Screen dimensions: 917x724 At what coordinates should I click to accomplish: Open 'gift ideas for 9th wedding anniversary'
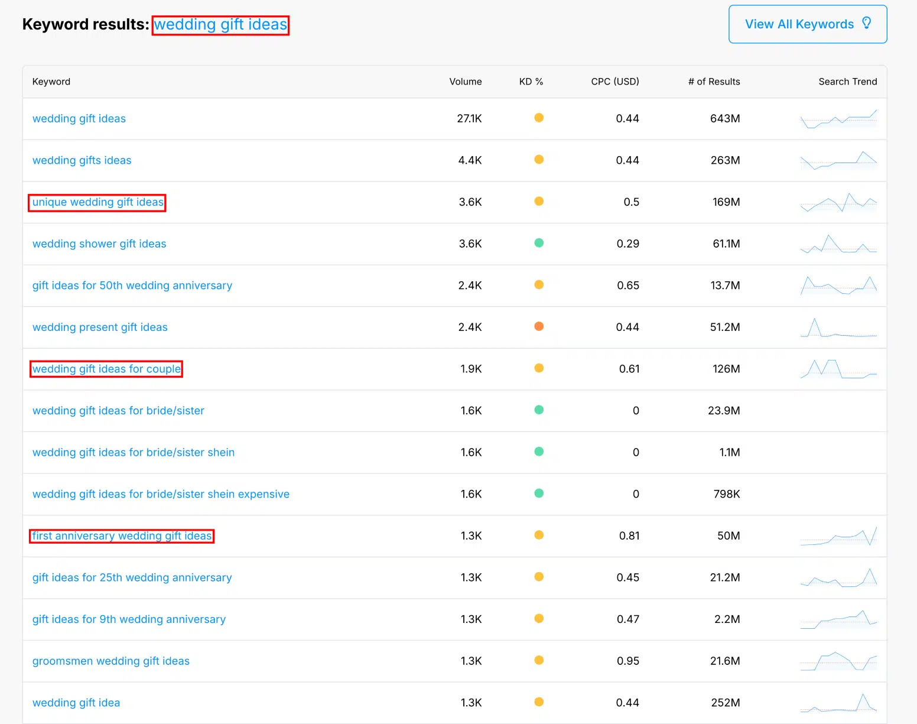pyautogui.click(x=129, y=619)
